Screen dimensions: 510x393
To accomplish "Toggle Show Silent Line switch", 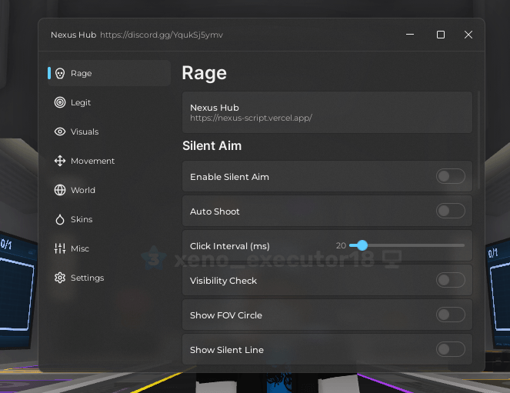I will pos(451,349).
